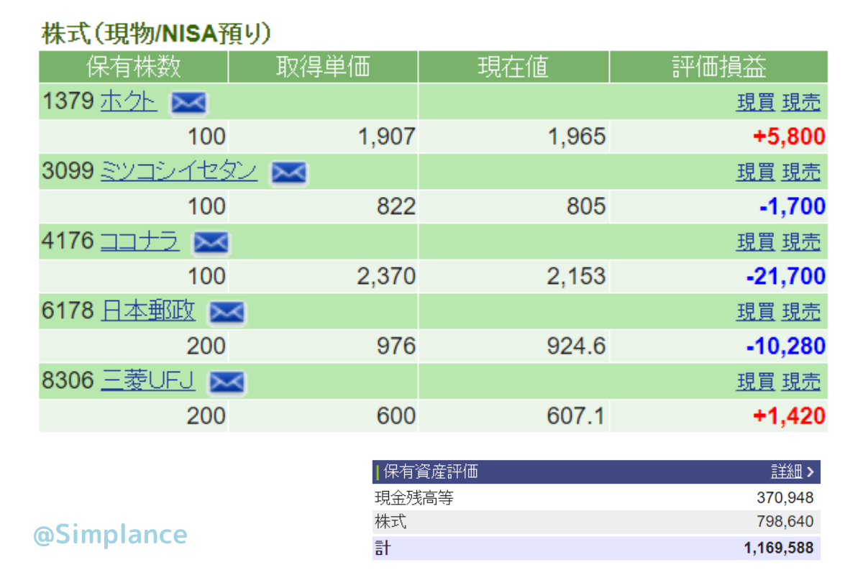Click 現買 for ミツコシイセタン
The image size is (863, 575).
(755, 172)
